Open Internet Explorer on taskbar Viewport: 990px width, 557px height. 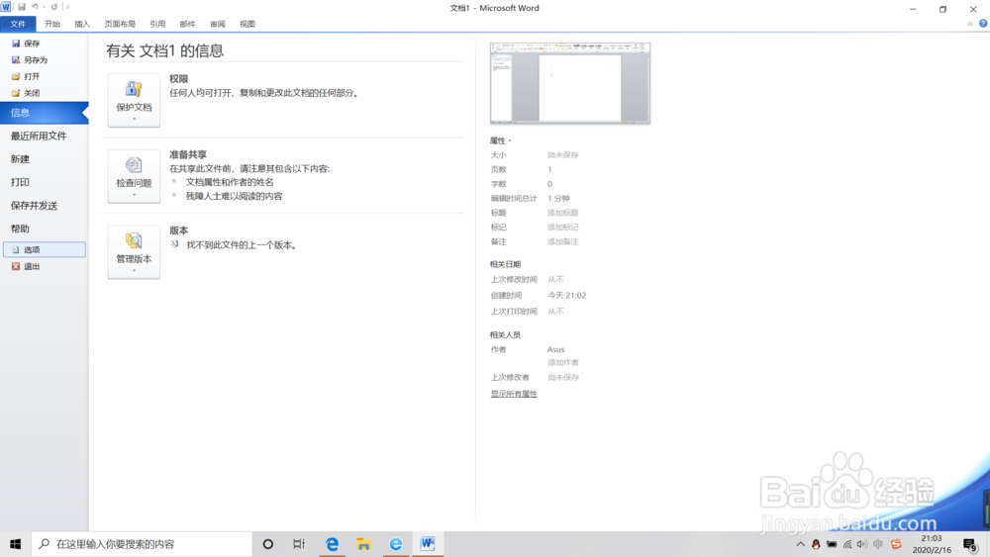(396, 544)
